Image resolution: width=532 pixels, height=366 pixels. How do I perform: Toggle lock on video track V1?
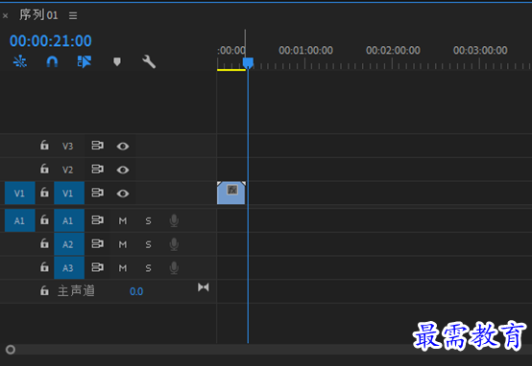44,193
